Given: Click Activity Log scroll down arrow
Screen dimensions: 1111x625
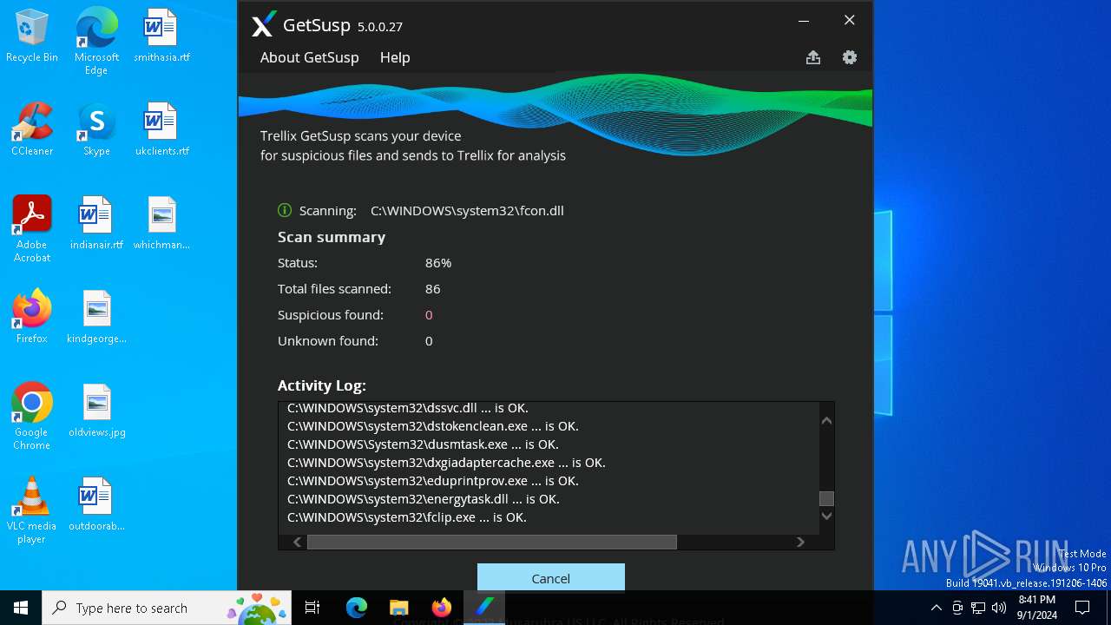Looking at the screenshot, I should tap(826, 516).
